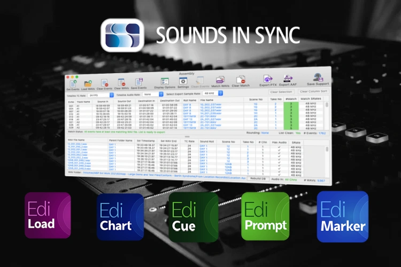Open the Timeline Audio Rate dropdown
The image size is (401, 267).
pos(153,95)
